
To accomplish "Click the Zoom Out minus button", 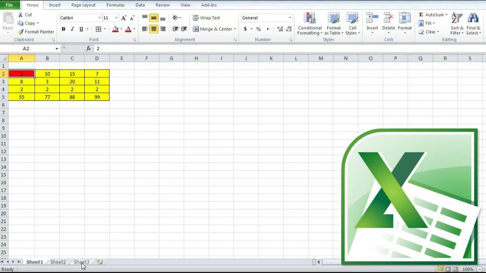I will point(480,269).
